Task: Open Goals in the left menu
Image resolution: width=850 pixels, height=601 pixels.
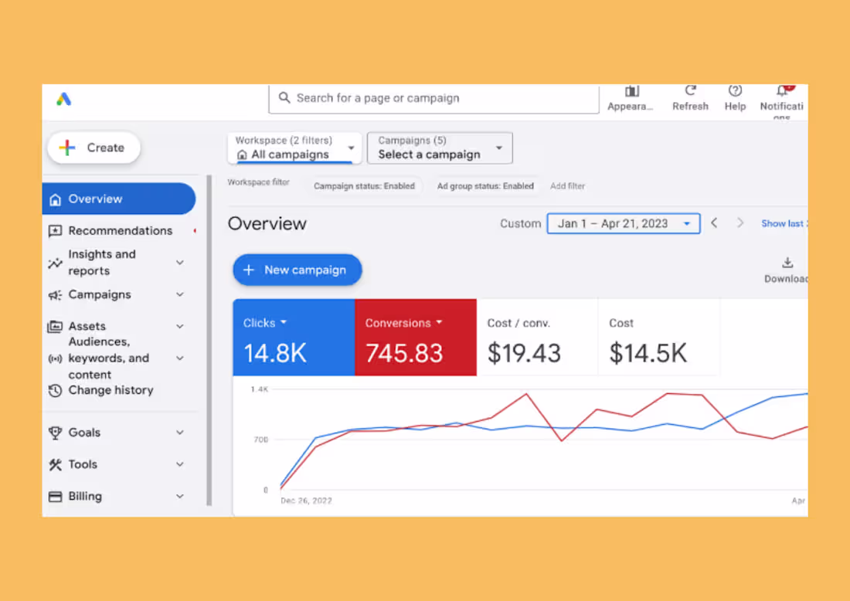Action: (82, 432)
